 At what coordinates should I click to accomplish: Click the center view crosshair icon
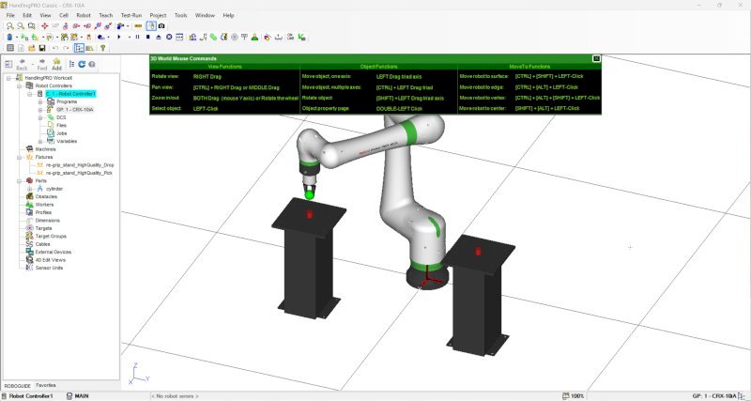coord(44,26)
